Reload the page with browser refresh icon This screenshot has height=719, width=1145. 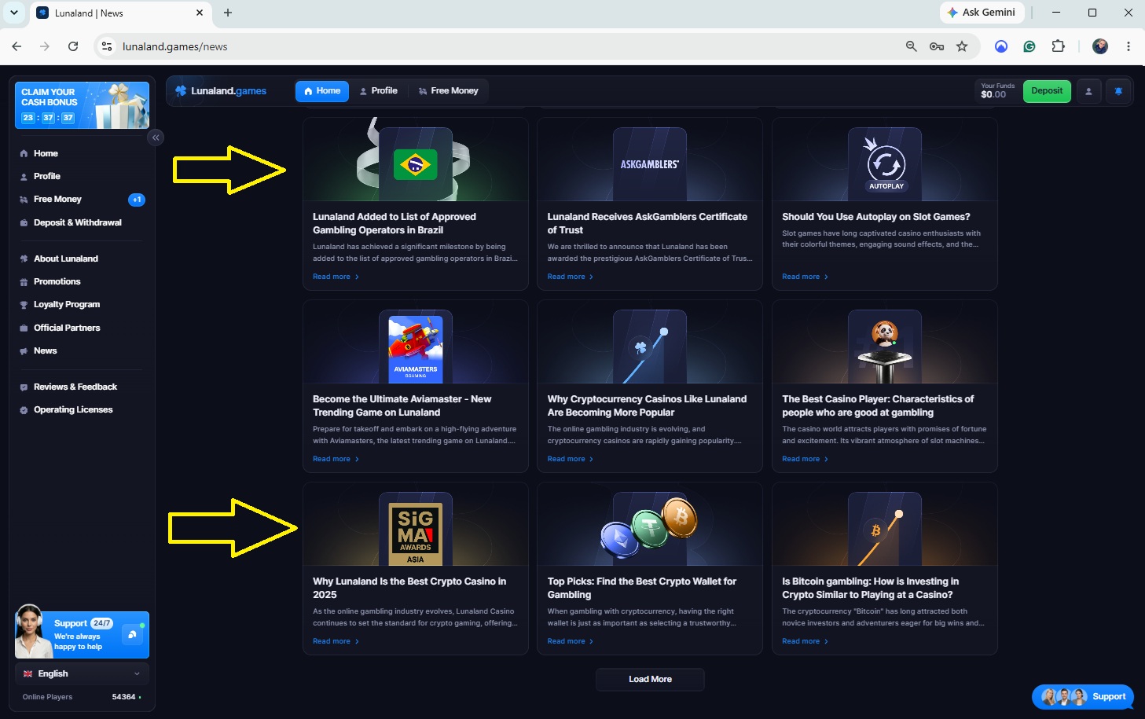click(x=73, y=46)
